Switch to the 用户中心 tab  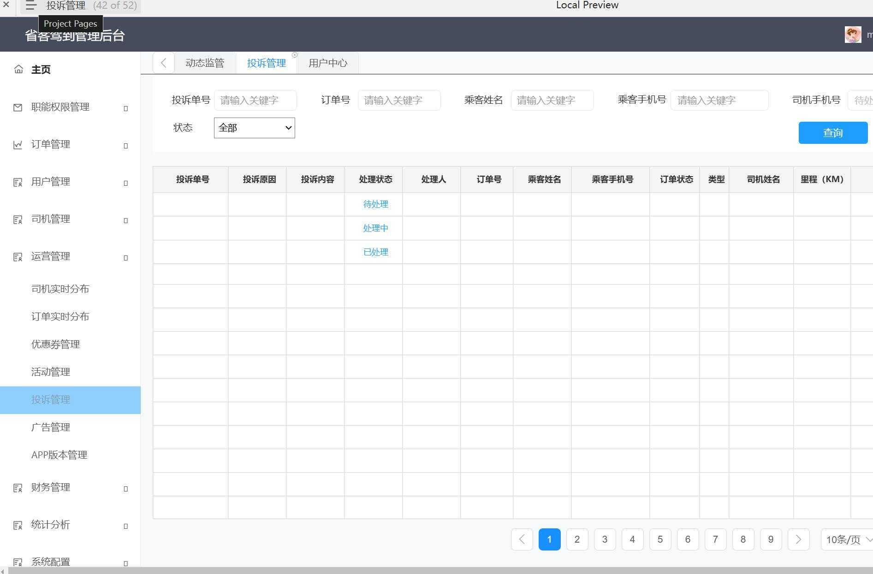328,63
